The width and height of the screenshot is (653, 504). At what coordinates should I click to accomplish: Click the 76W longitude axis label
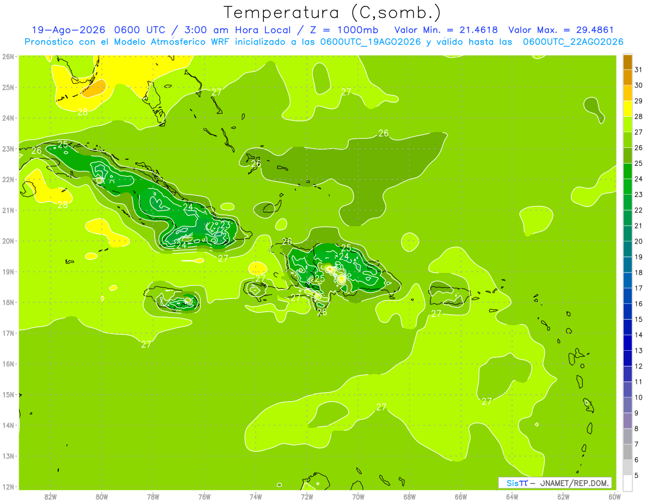[204, 496]
